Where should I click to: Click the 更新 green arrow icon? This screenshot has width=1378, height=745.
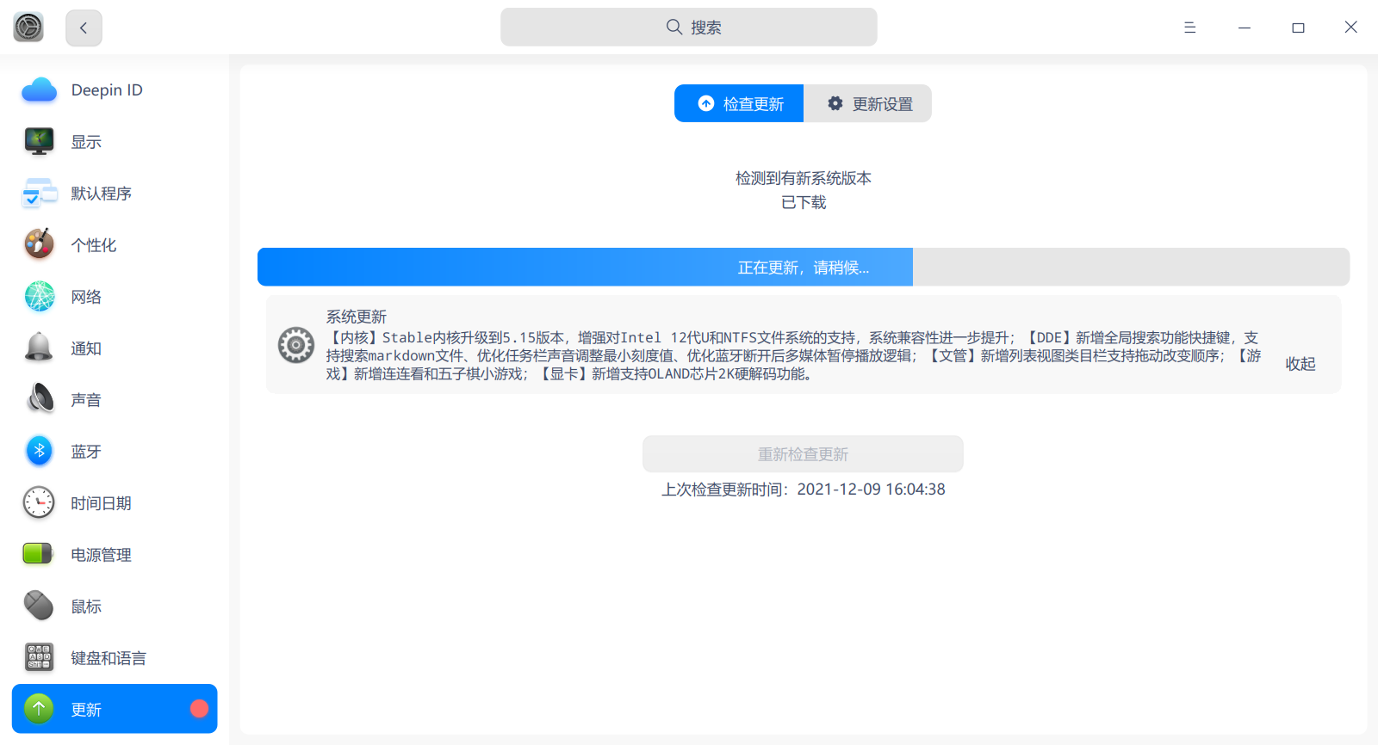coord(39,709)
